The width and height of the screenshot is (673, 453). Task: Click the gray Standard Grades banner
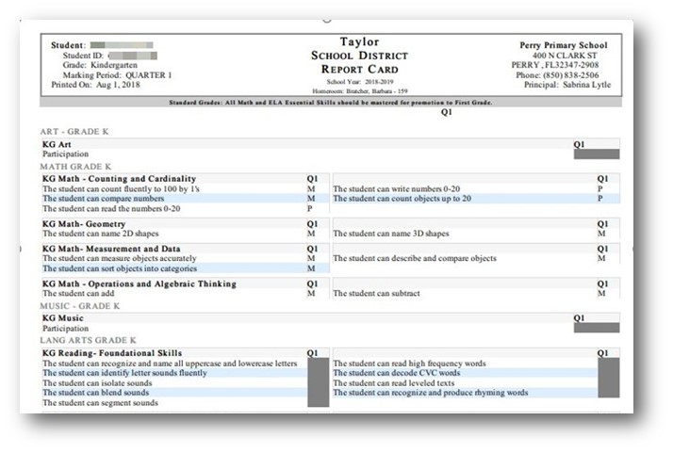pos(331,103)
